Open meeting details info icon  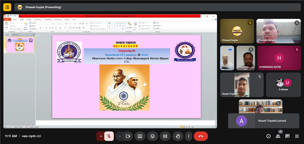(268, 136)
